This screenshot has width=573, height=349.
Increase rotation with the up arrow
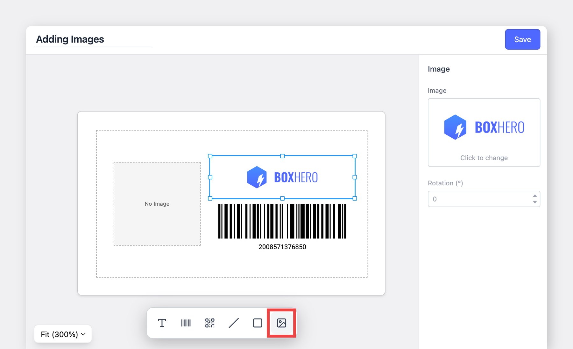point(535,196)
